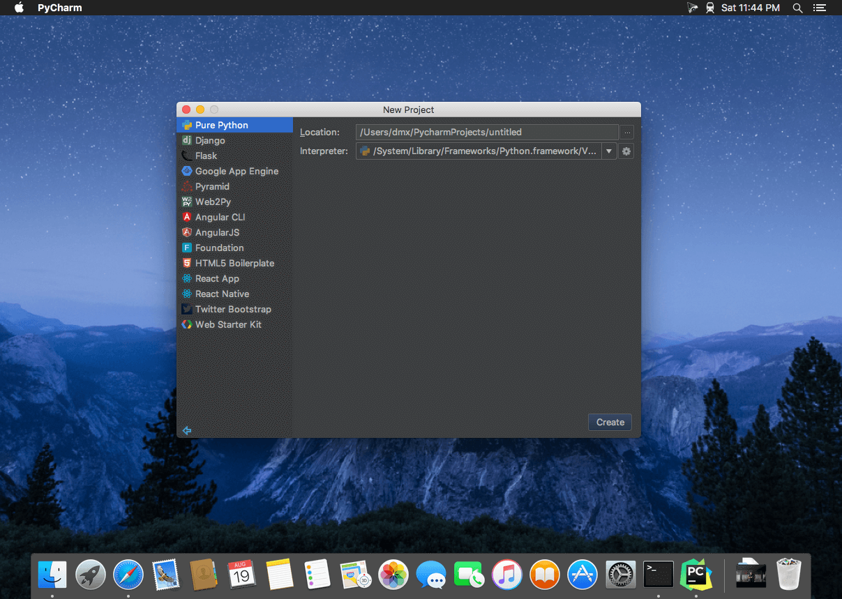Choose the AngularJS project template
Image resolution: width=842 pixels, height=599 pixels.
[234, 232]
